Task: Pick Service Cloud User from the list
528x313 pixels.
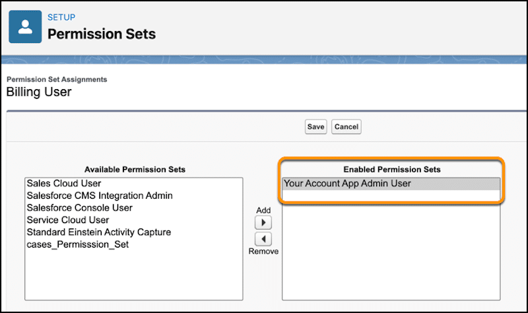Action: (134, 220)
